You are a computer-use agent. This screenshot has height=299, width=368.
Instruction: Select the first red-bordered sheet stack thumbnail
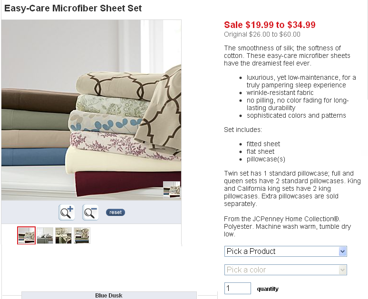tap(26, 235)
